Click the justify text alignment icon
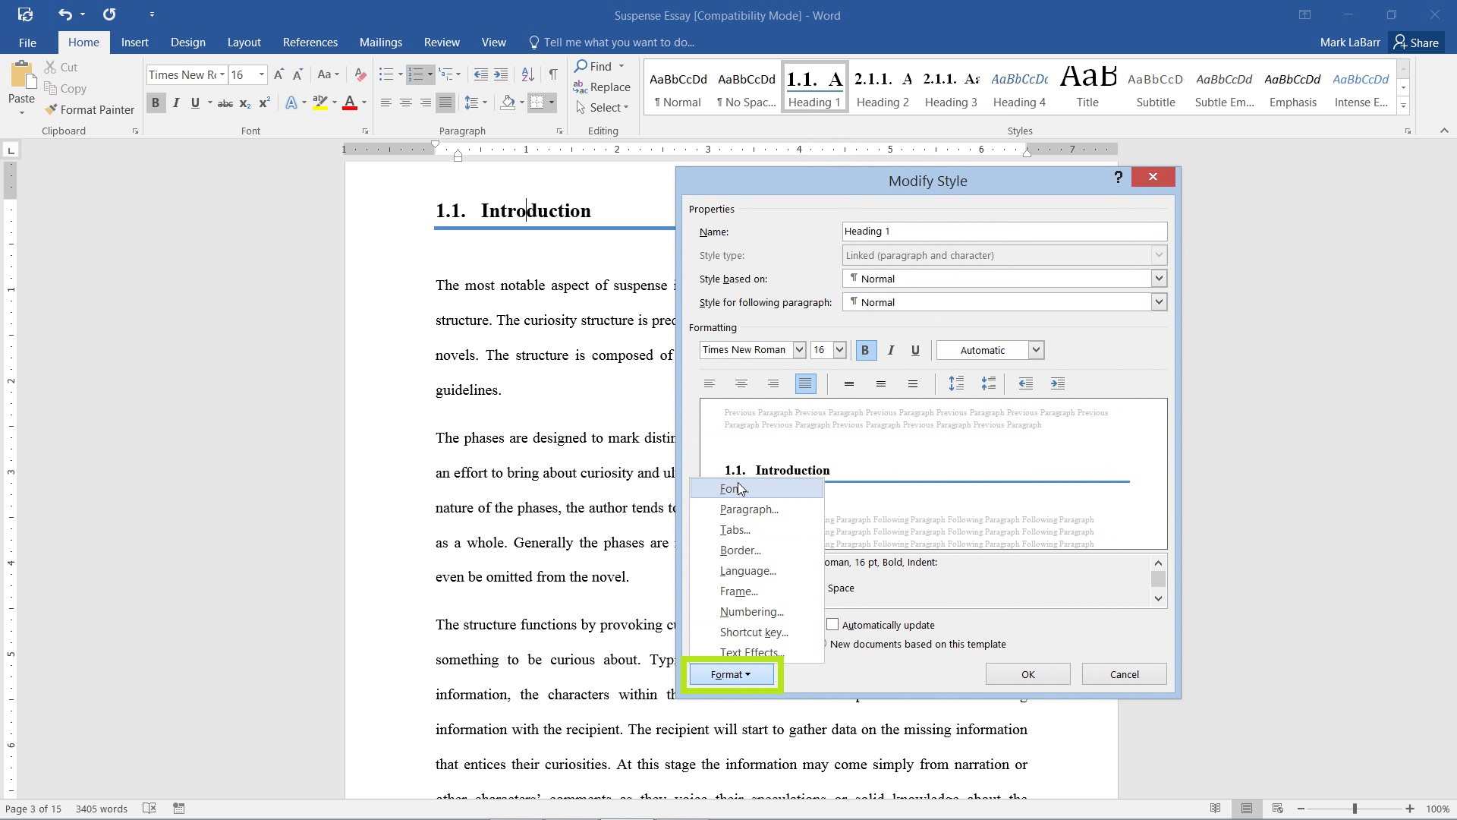Image resolution: width=1457 pixels, height=820 pixels. click(x=807, y=383)
